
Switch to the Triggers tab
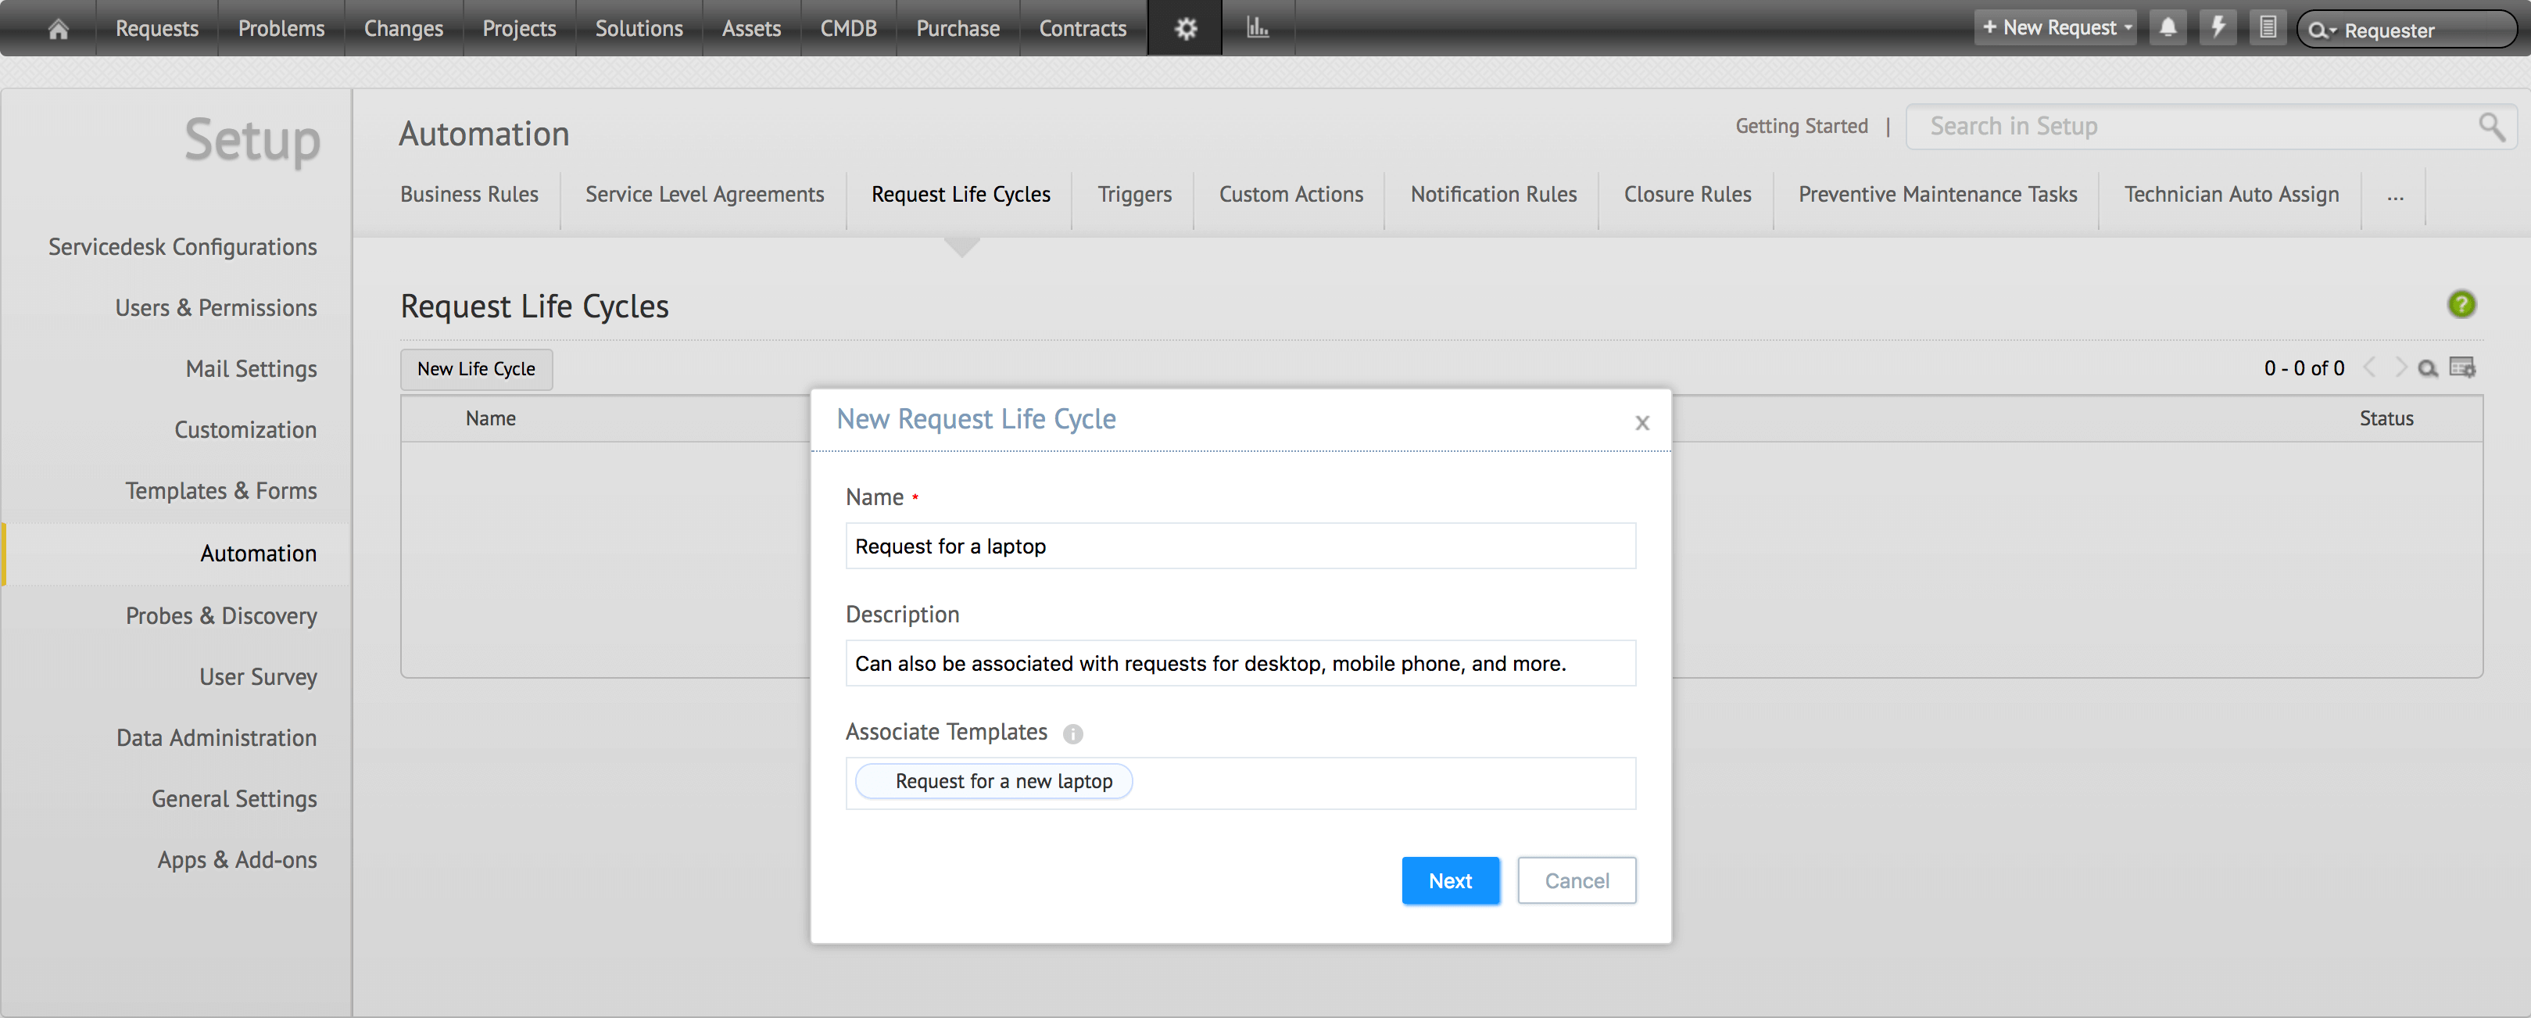click(1134, 195)
